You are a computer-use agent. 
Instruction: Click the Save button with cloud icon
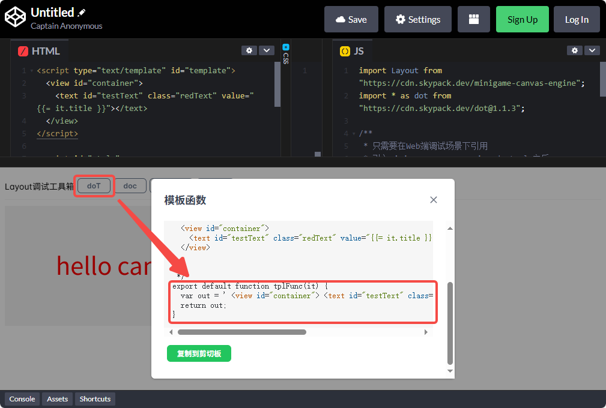(351, 19)
